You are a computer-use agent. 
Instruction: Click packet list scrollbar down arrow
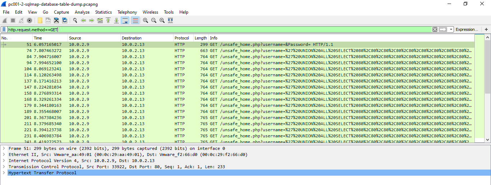(x=488, y=140)
